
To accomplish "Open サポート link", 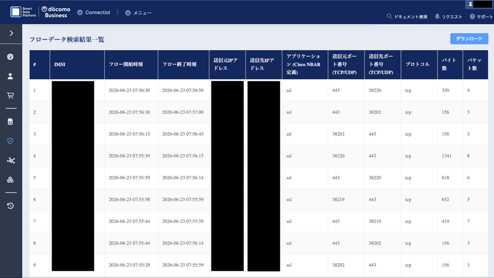I will coord(485,17).
